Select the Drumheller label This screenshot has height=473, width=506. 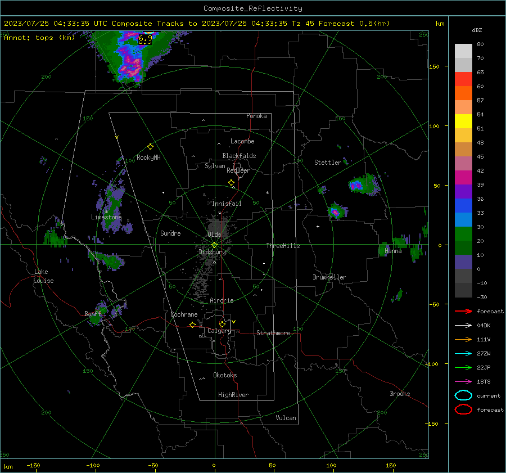329,277
